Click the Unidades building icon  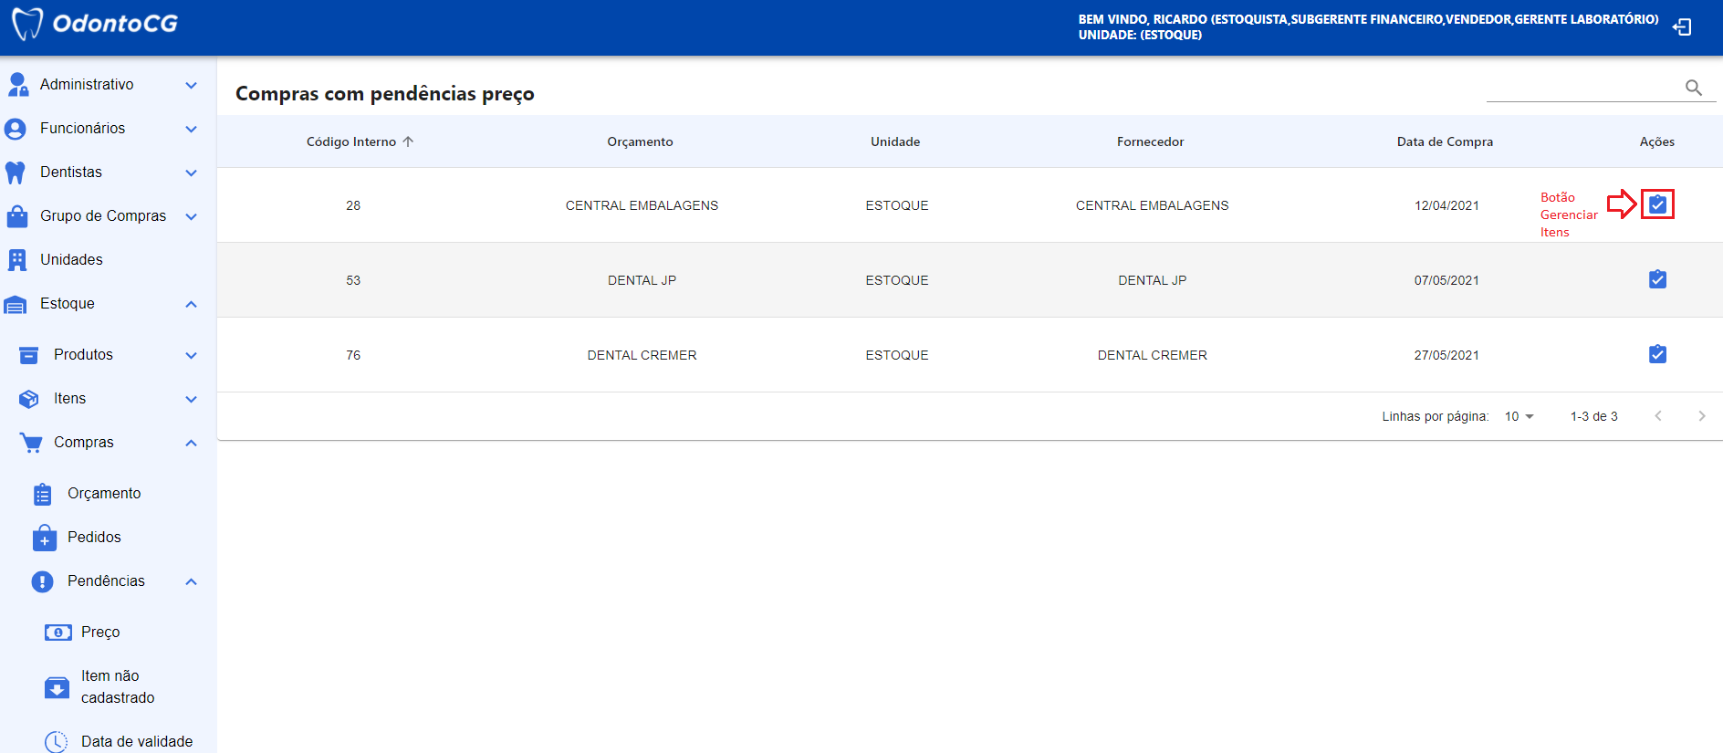17,260
